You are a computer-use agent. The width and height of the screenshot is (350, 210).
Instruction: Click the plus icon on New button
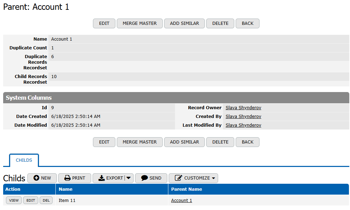(x=36, y=178)
